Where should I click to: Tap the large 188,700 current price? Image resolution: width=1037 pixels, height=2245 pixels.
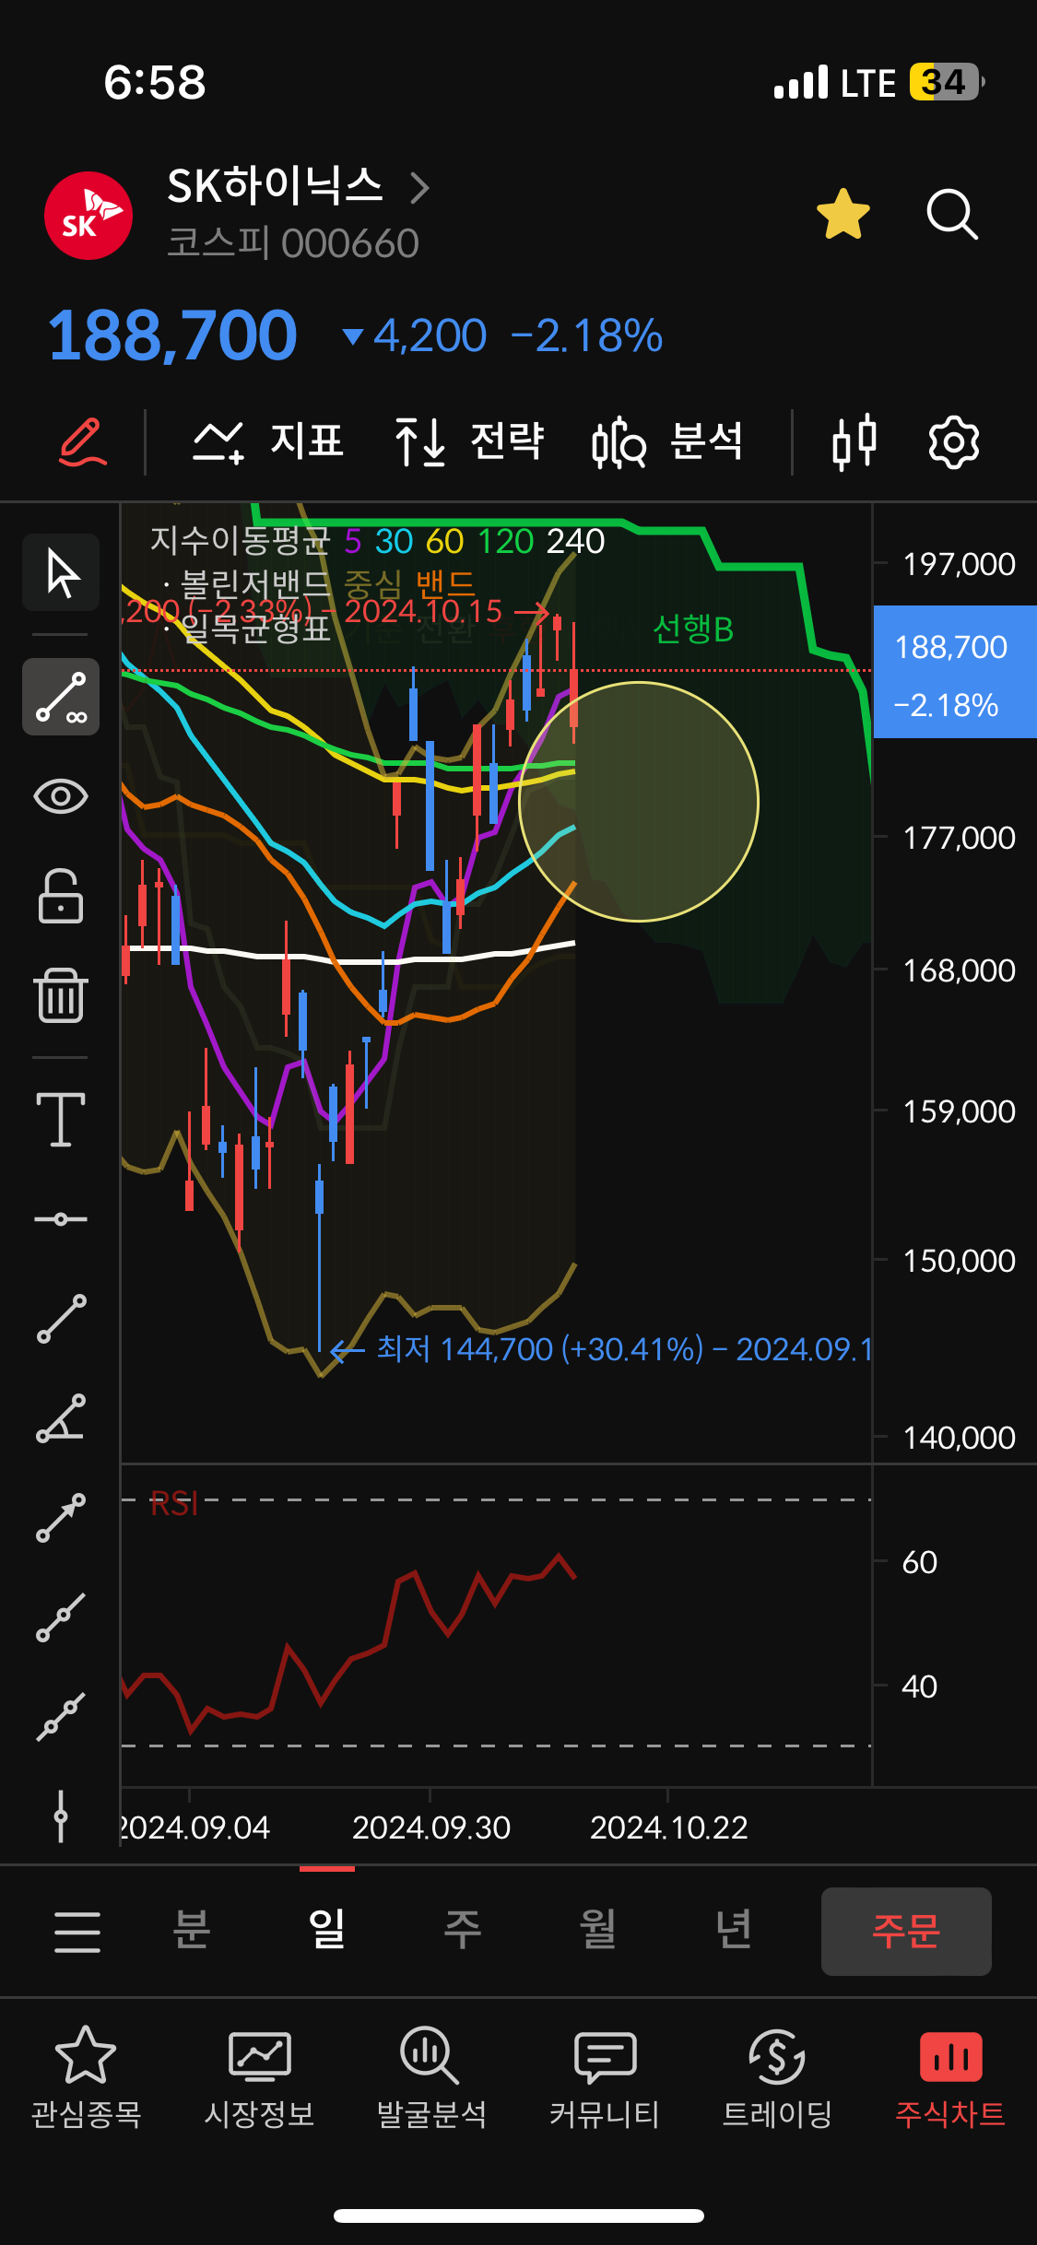pyautogui.click(x=172, y=335)
